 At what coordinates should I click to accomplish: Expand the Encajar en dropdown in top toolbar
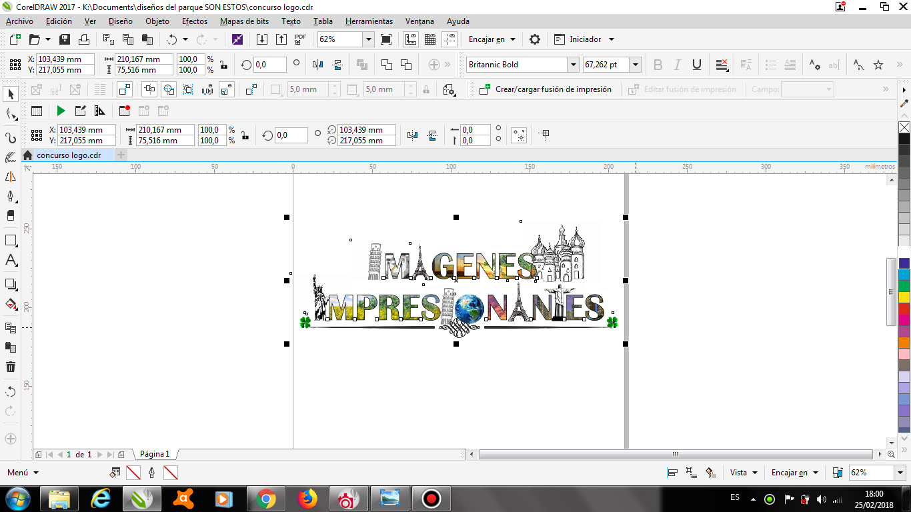point(513,39)
